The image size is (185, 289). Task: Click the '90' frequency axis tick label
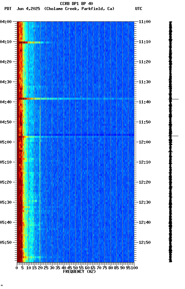(122, 268)
